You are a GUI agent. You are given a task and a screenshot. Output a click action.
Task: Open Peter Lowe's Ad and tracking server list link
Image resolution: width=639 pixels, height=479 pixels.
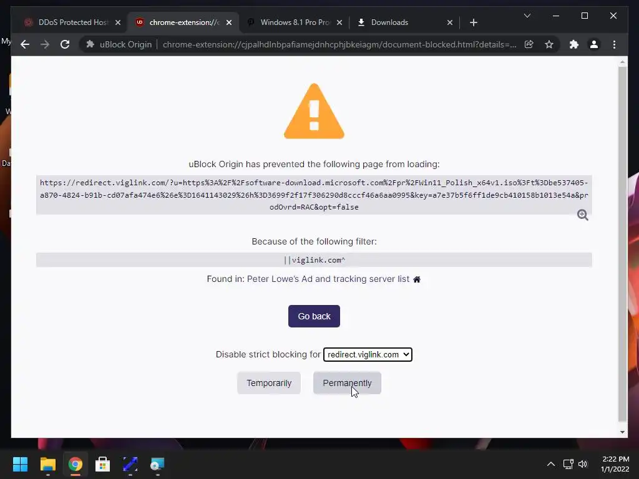(x=328, y=279)
